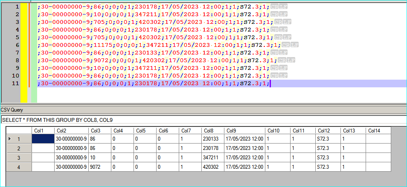Select result row 4 via its row header
This screenshot has width=407, height=187.
(x=19, y=167)
